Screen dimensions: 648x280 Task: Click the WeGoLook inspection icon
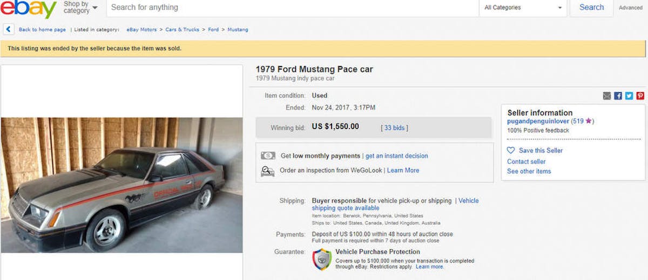click(267, 171)
